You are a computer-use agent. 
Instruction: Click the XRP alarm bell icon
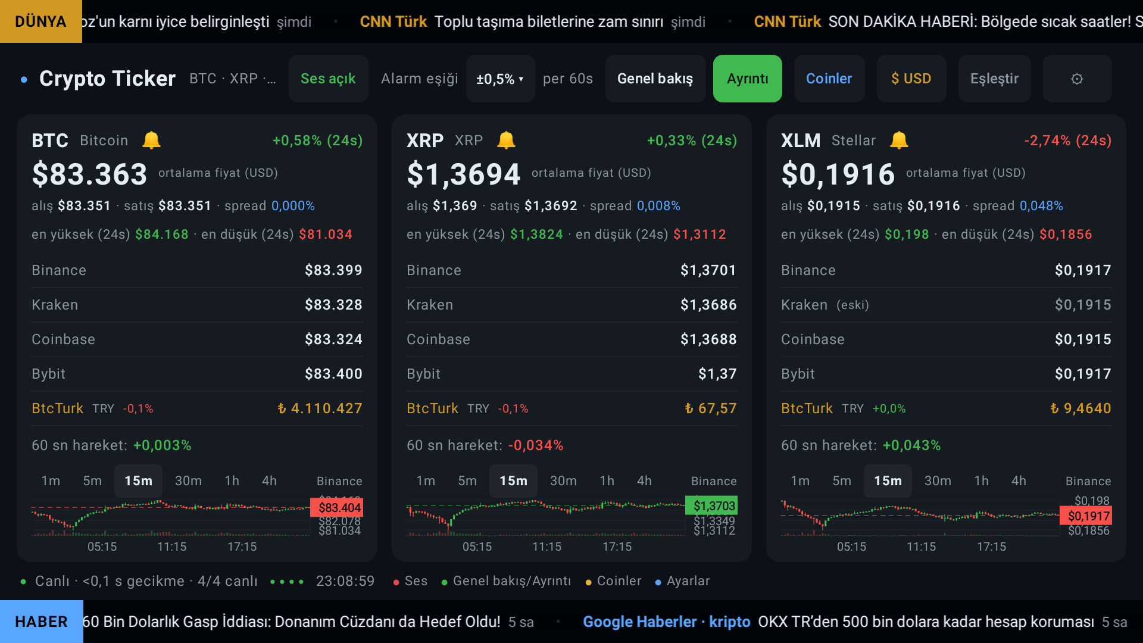(506, 140)
